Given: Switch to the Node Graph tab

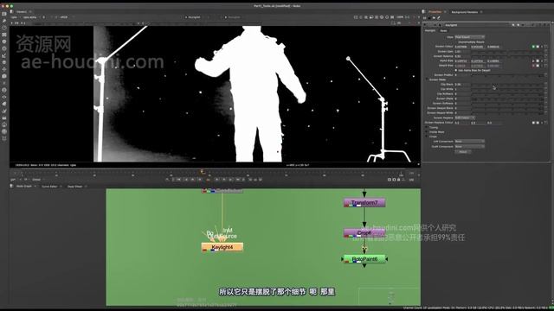Looking at the screenshot, I should (23, 187).
